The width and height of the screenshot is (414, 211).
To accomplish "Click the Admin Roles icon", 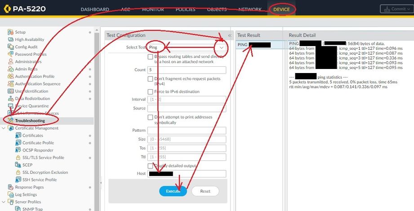I will point(10,69).
